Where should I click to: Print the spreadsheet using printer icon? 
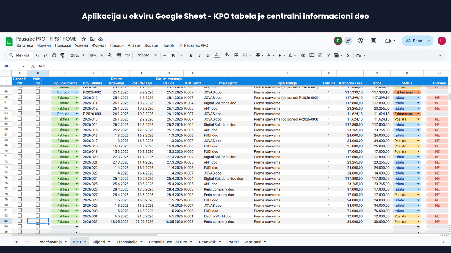54,55
